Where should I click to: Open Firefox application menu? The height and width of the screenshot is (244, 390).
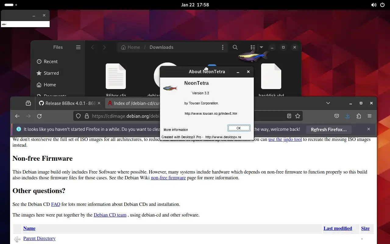(x=370, y=116)
